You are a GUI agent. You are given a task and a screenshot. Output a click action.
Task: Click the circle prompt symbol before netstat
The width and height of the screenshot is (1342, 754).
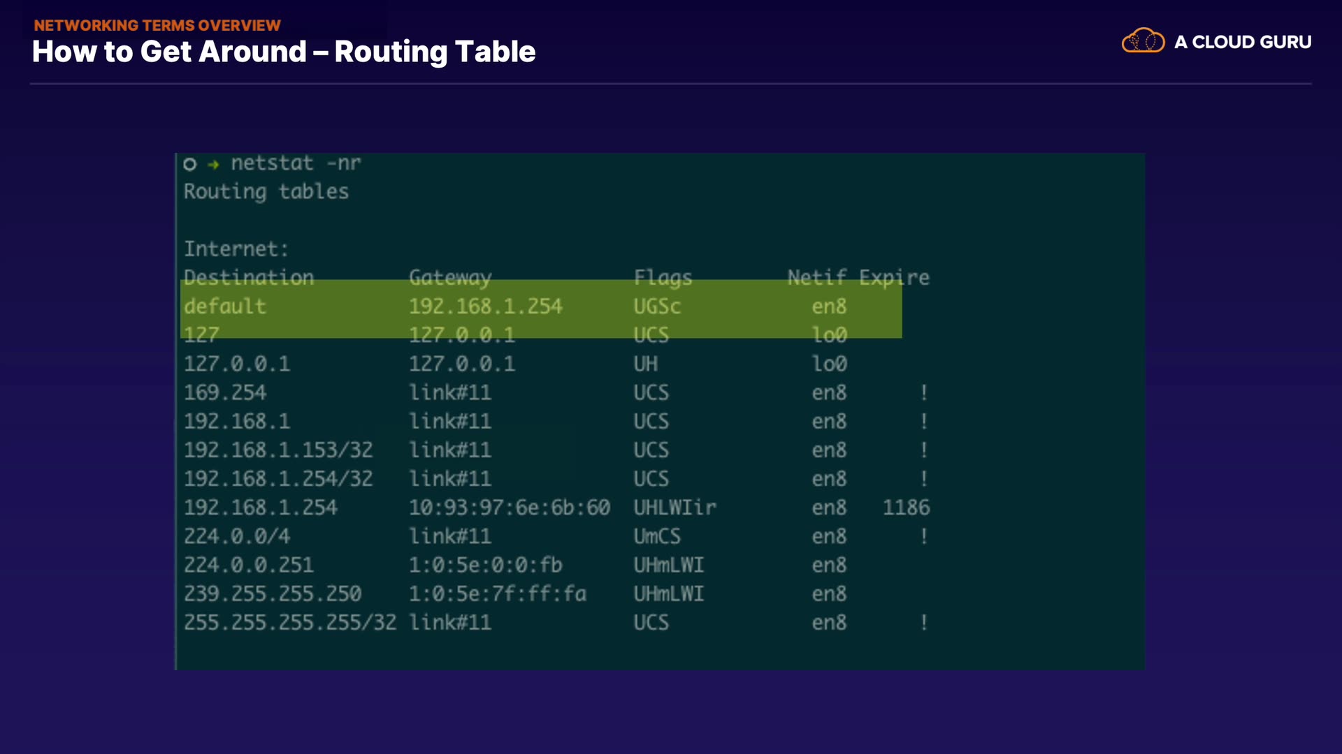[189, 165]
